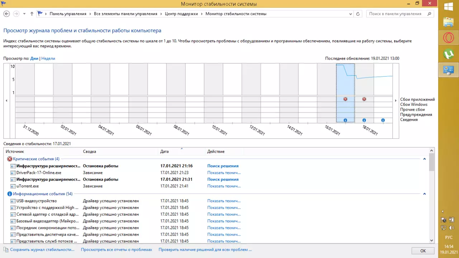
Task: Select the 16.01.2021 column in chart
Action: coord(327,93)
